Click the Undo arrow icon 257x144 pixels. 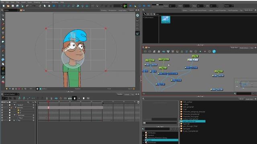click(27, 6)
